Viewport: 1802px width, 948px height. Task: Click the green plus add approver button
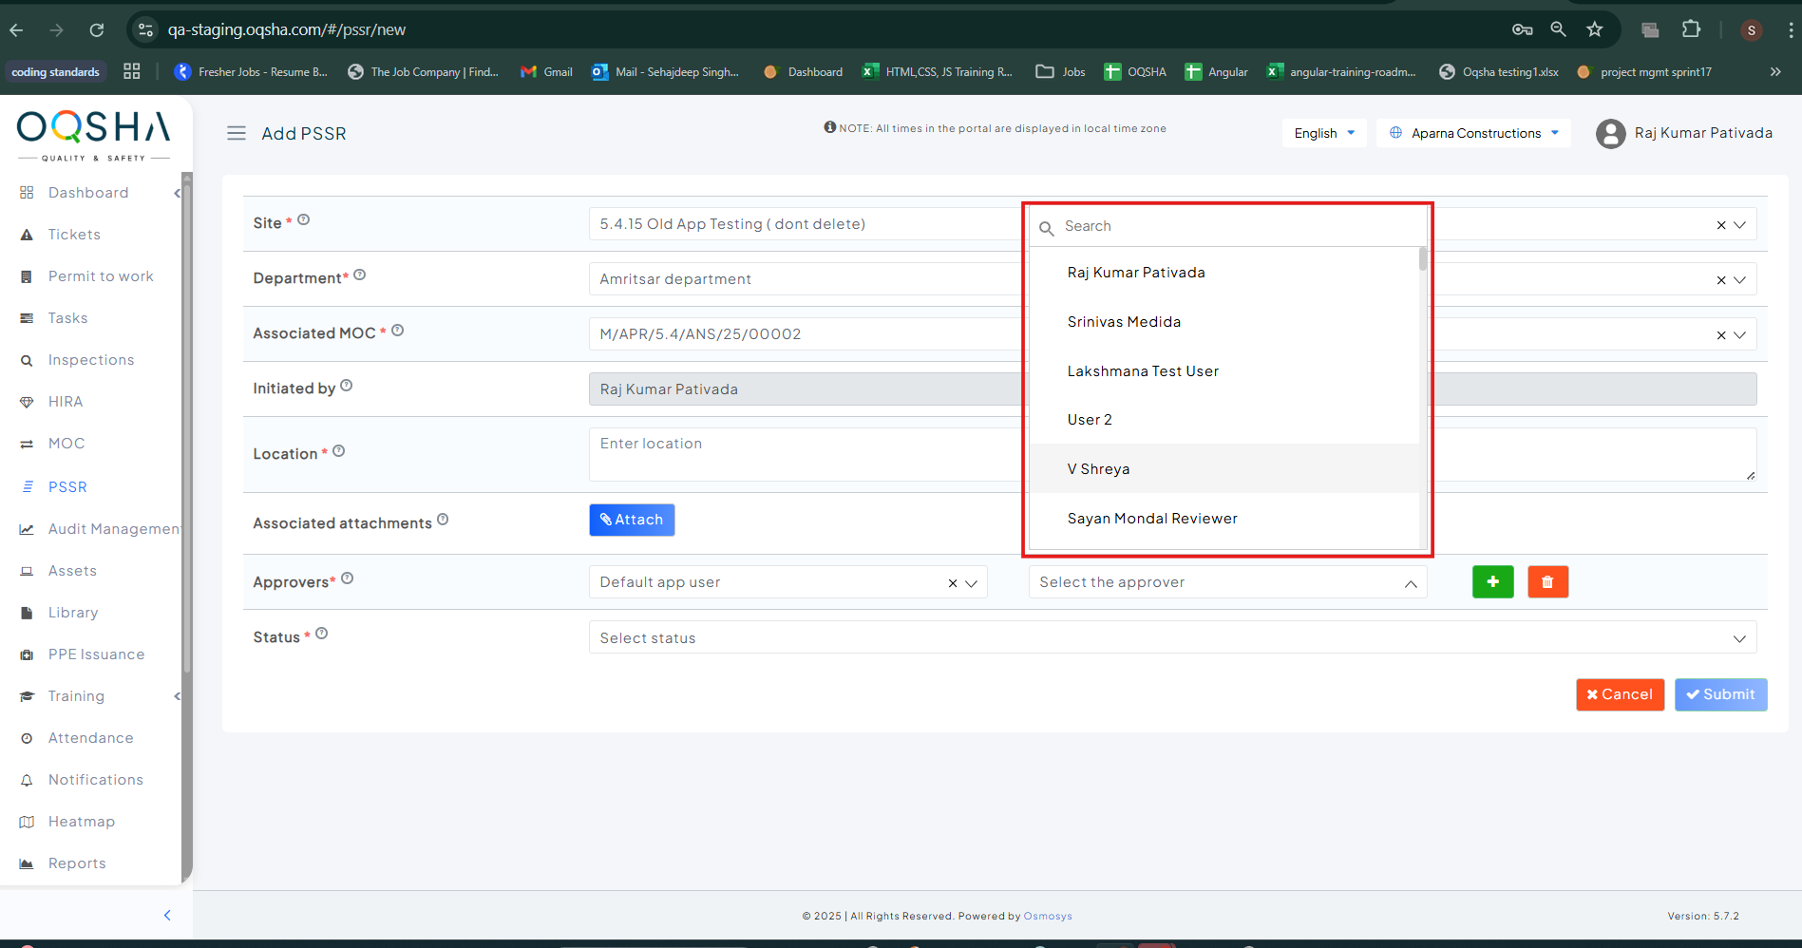(1492, 581)
